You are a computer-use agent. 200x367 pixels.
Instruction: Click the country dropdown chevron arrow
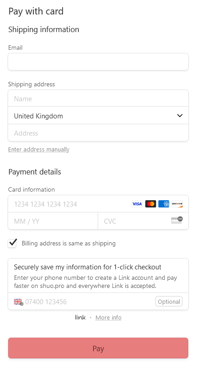[x=180, y=116]
